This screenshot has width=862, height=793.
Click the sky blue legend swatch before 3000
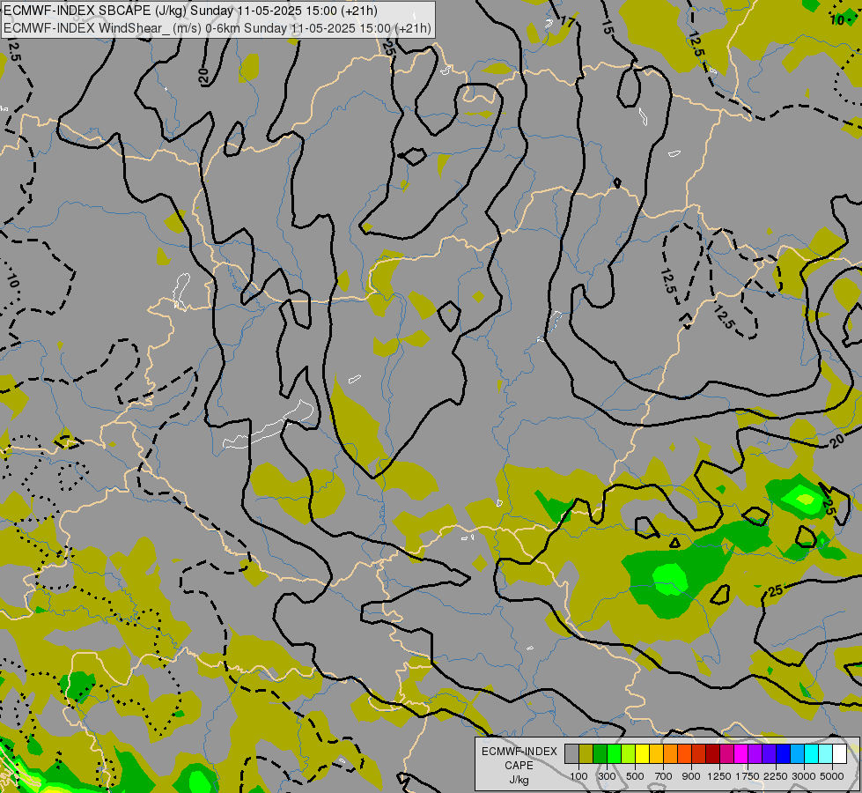point(797,753)
